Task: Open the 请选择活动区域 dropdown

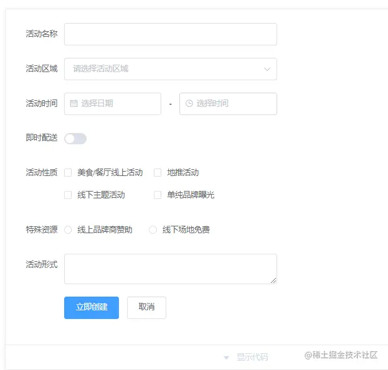Action: coord(171,69)
